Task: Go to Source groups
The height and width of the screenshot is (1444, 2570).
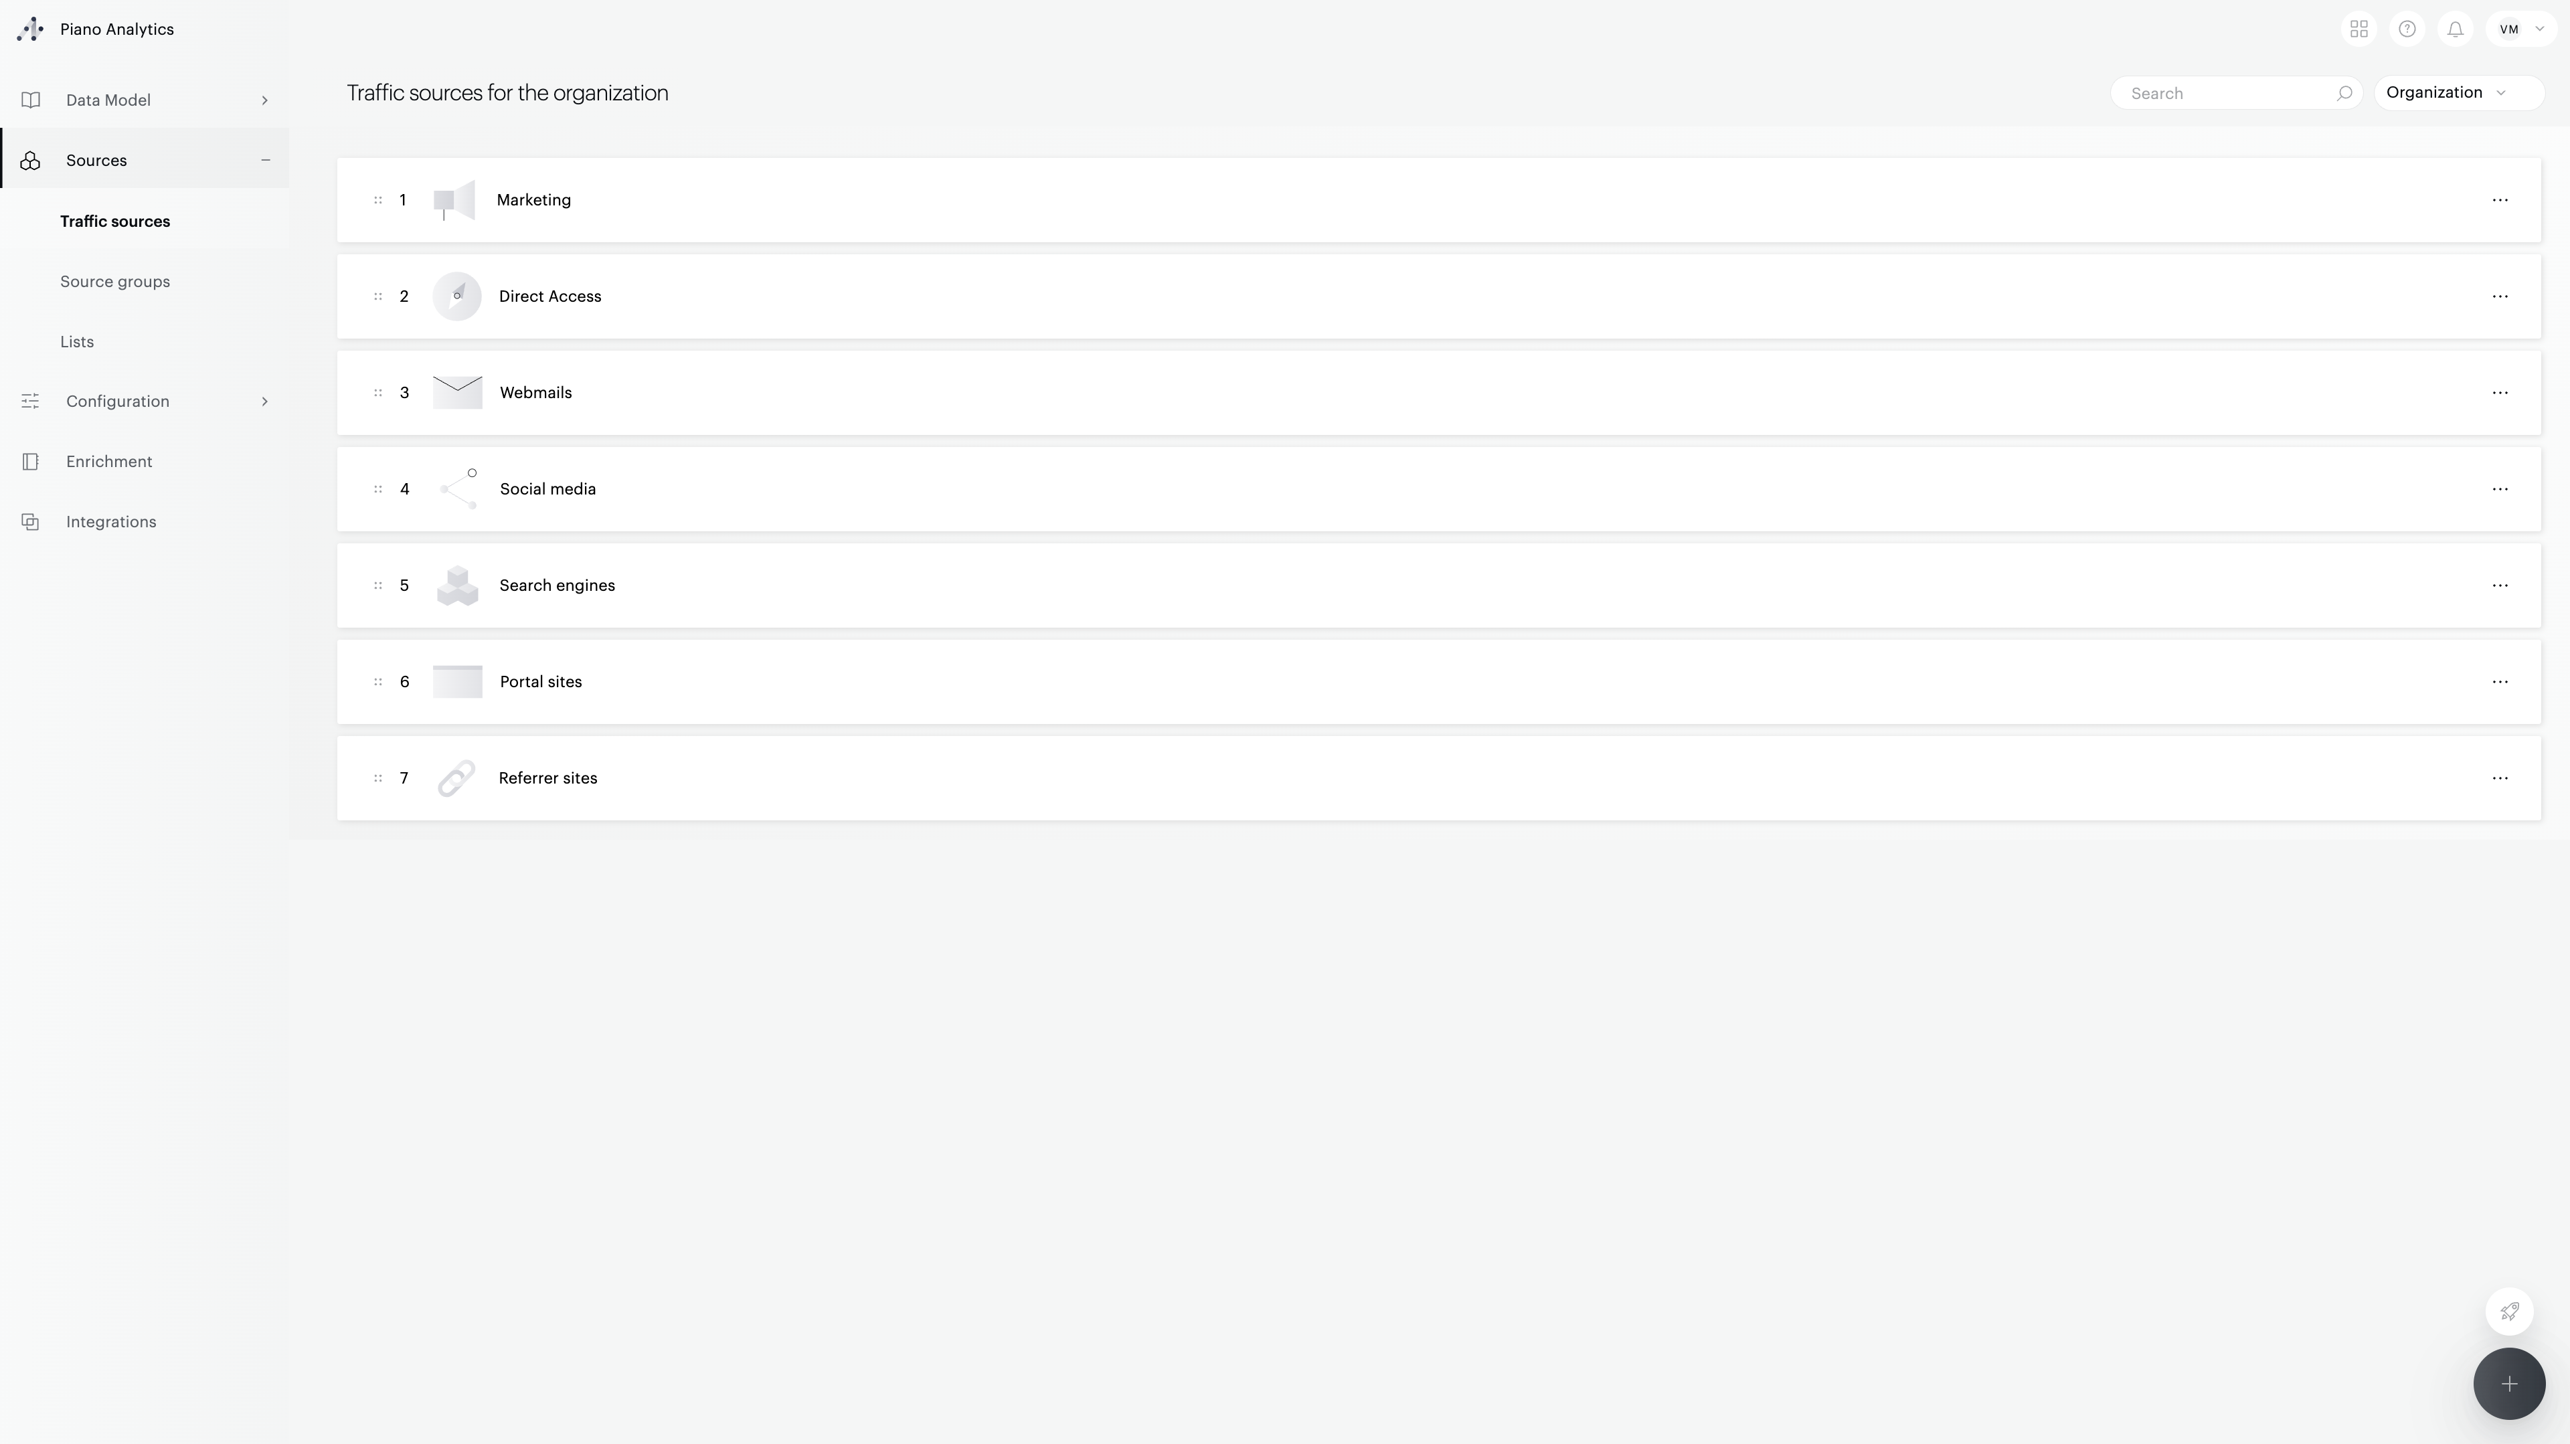Action: (114, 281)
